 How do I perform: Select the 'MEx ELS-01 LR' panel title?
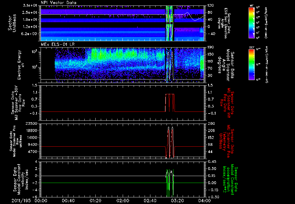click(x=57, y=45)
